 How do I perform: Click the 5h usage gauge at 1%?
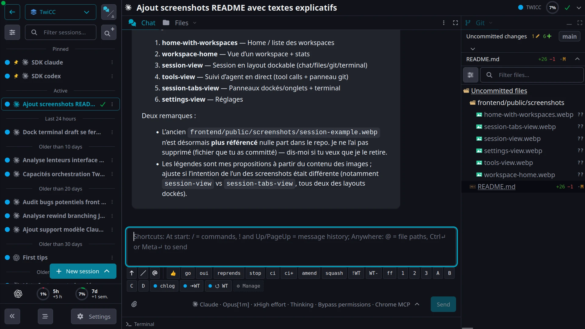click(x=43, y=294)
